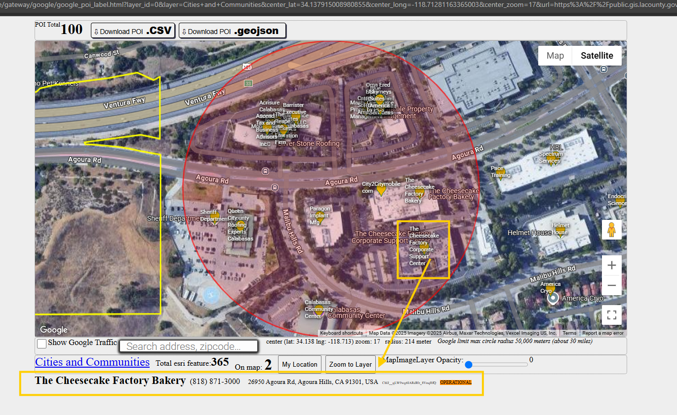
Task: Open the map Terms link
Action: point(569,333)
